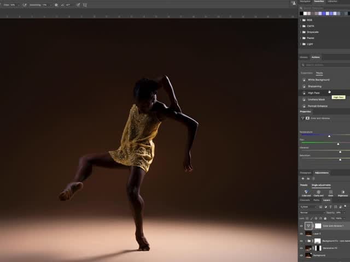This screenshot has width=350, height=262.
Task: Expand the RGB swatch folder
Action: pos(301,20)
